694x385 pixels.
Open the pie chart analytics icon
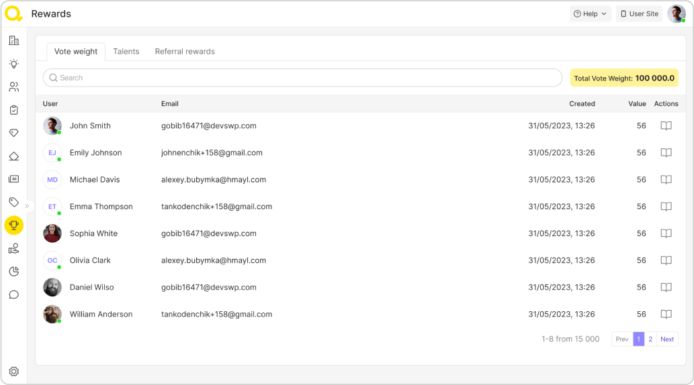coord(13,271)
